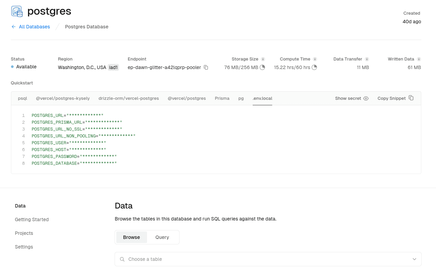The height and width of the screenshot is (268, 436).
Task: Open the pg snippet tab
Action: click(241, 98)
